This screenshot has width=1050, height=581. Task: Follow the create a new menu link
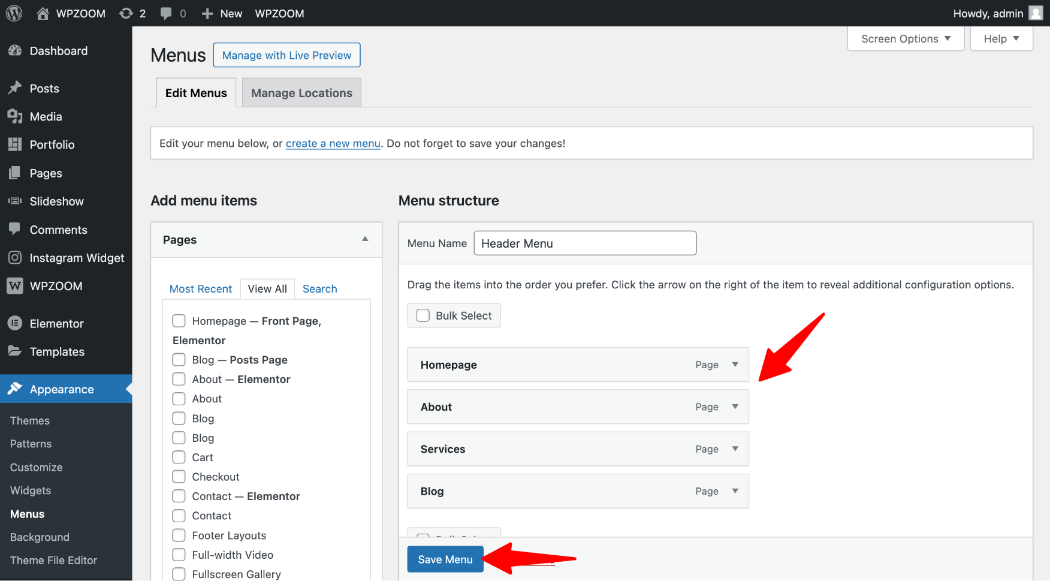[x=333, y=143]
